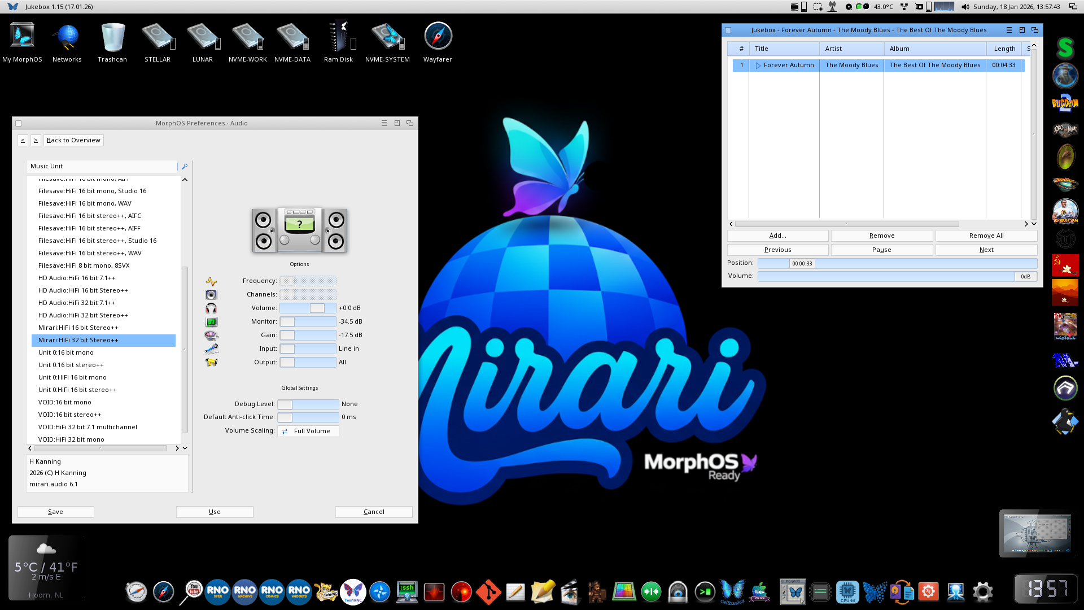This screenshot has width=1084, height=610.
Task: Click scroll-right arrow under Jukebox playlist
Action: (x=1026, y=224)
